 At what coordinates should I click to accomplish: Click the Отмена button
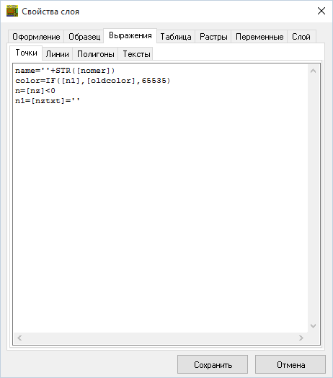pyautogui.click(x=290, y=364)
